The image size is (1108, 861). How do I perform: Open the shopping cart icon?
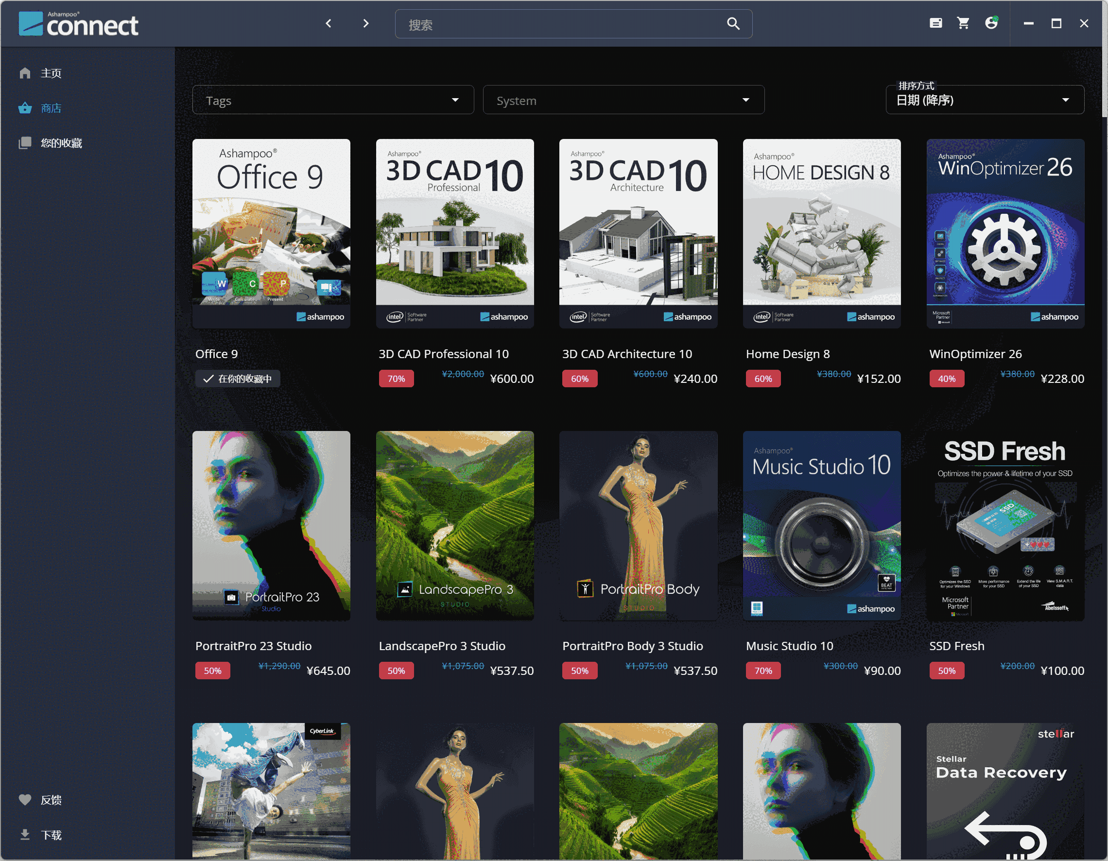click(962, 23)
